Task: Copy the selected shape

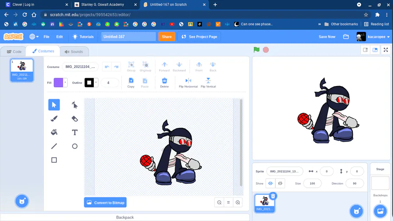Action: pyautogui.click(x=131, y=83)
